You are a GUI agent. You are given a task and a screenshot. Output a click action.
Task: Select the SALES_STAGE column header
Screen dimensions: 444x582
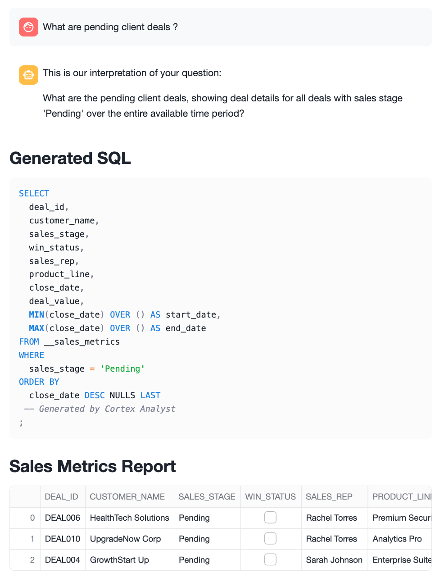(207, 496)
